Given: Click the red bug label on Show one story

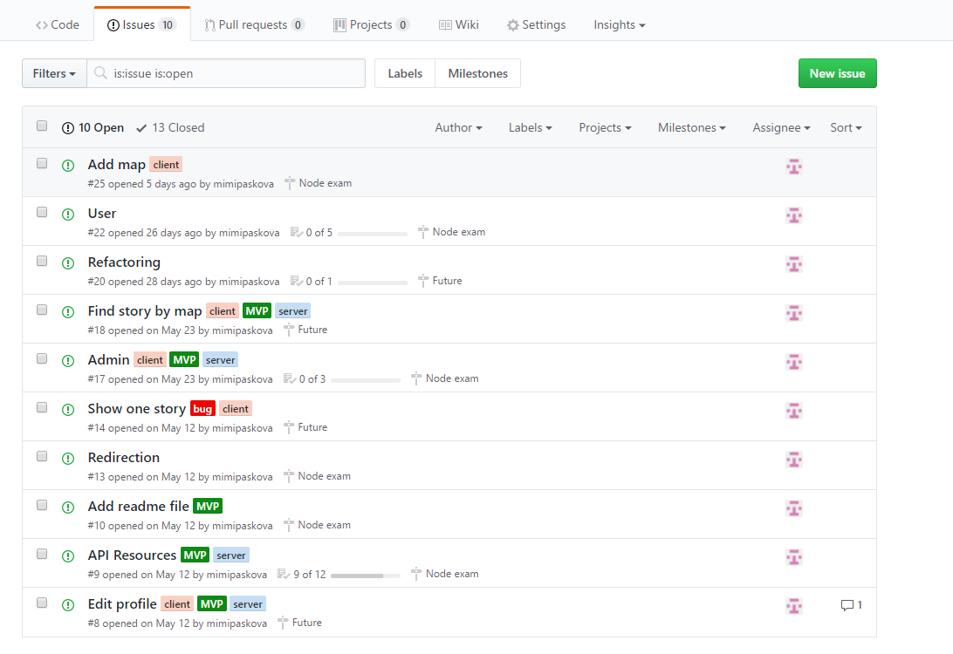Looking at the screenshot, I should tap(202, 409).
